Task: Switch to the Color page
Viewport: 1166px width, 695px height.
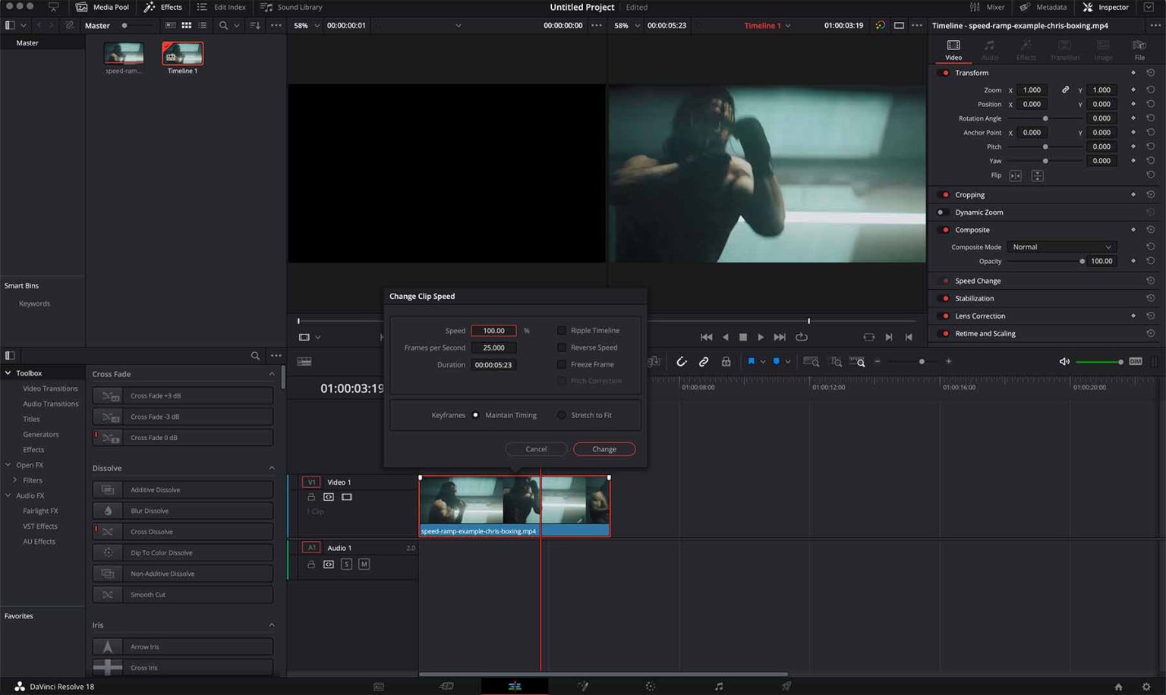Action: (651, 686)
